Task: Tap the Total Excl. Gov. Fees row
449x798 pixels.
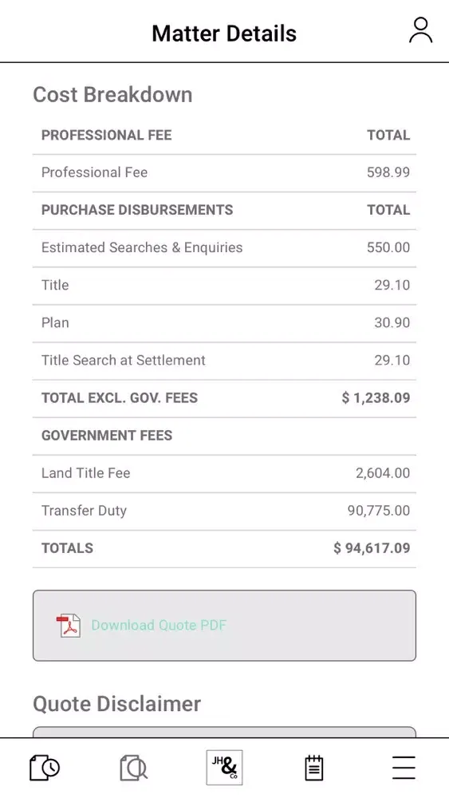Action: 224,398
